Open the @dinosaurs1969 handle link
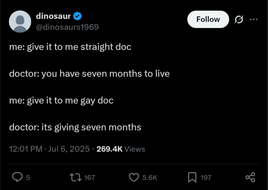Image resolution: width=268 pixels, height=190 pixels. pos(67,27)
